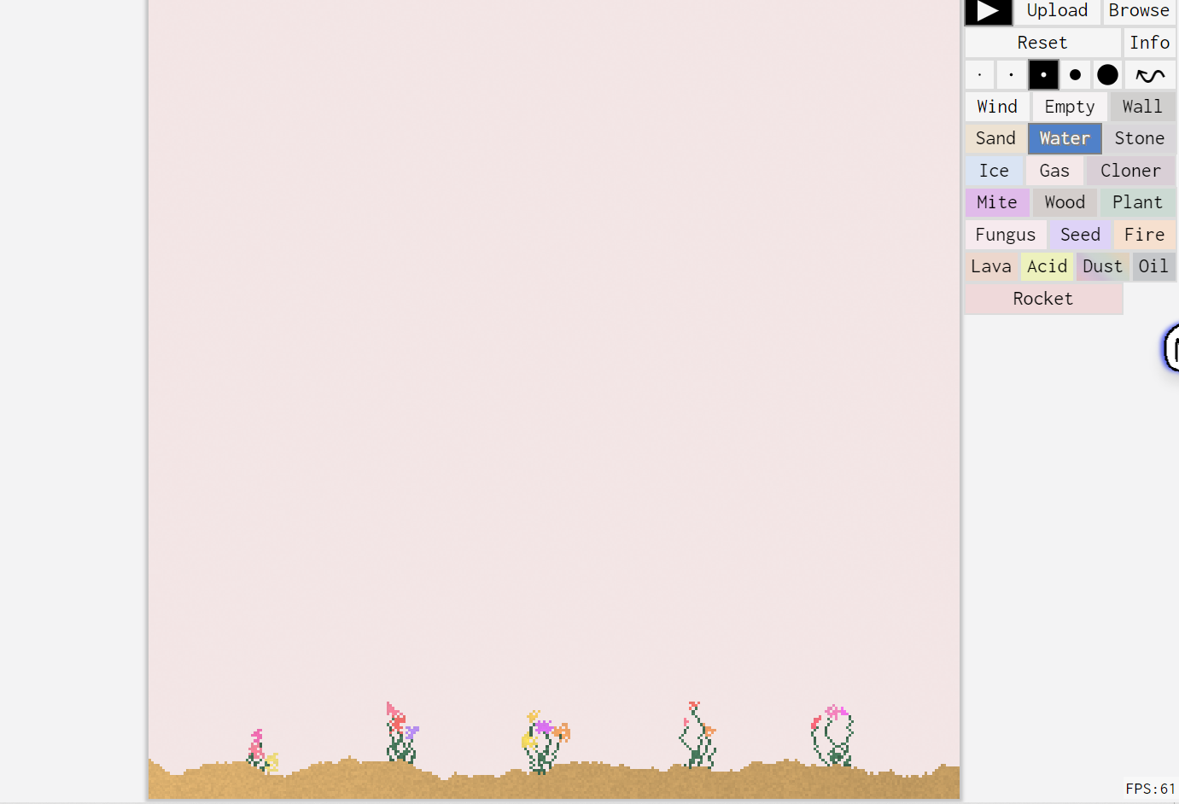Choose the medium brush size
Viewport: 1179px width, 804px height.
pyautogui.click(x=1043, y=75)
